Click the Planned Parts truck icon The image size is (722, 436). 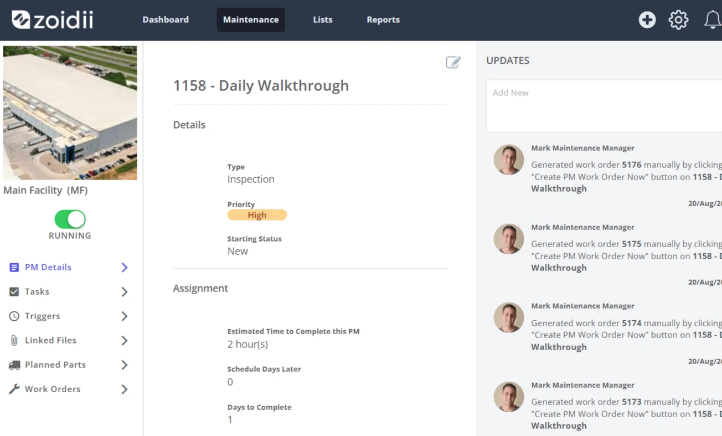[x=14, y=365]
